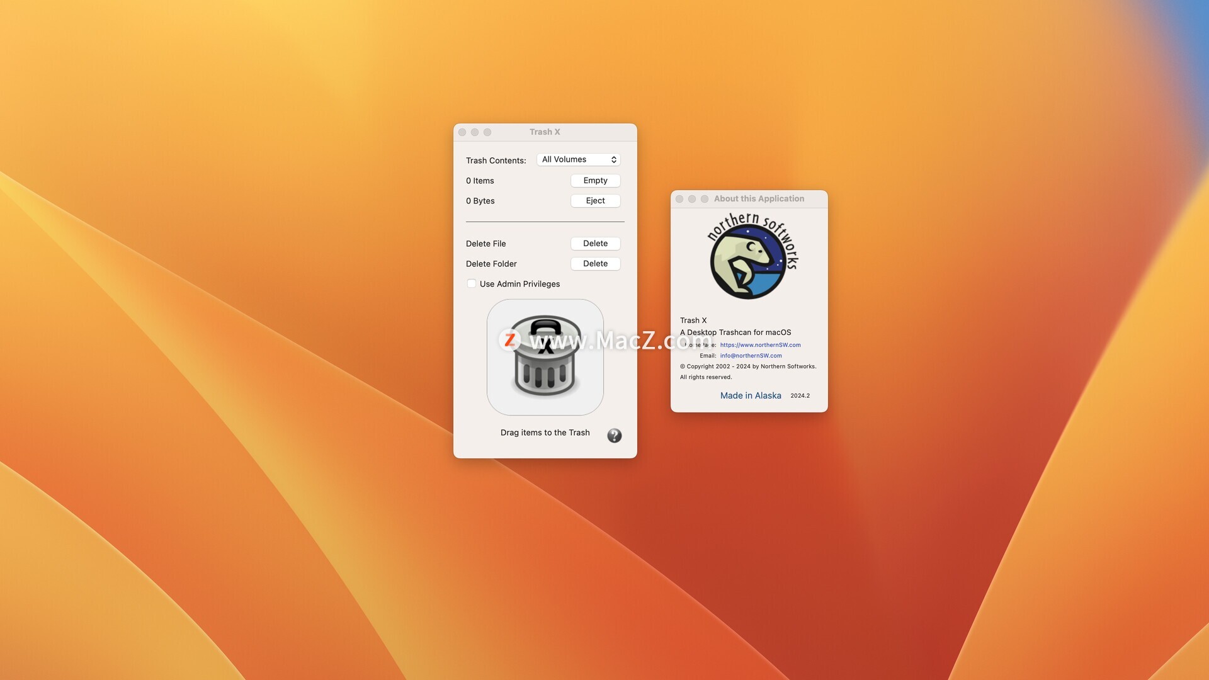The width and height of the screenshot is (1209, 680).
Task: Click the Delete Folder label
Action: [491, 264]
